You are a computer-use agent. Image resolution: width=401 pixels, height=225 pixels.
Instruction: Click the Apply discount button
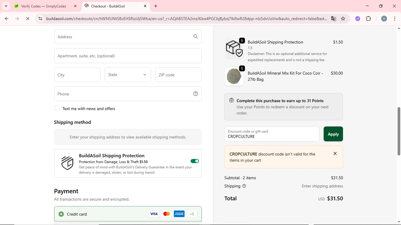pyautogui.click(x=333, y=134)
